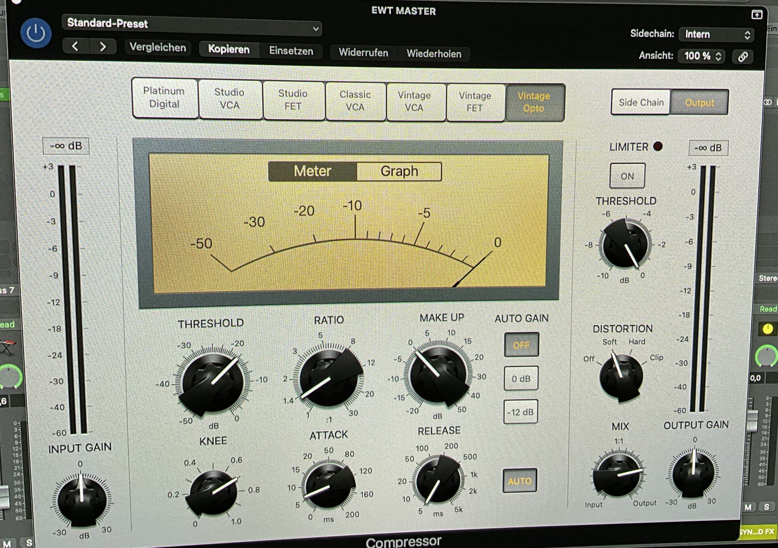Screen dimensions: 778x548
Task: Click the link icon next to Ansicht
Action: [743, 57]
